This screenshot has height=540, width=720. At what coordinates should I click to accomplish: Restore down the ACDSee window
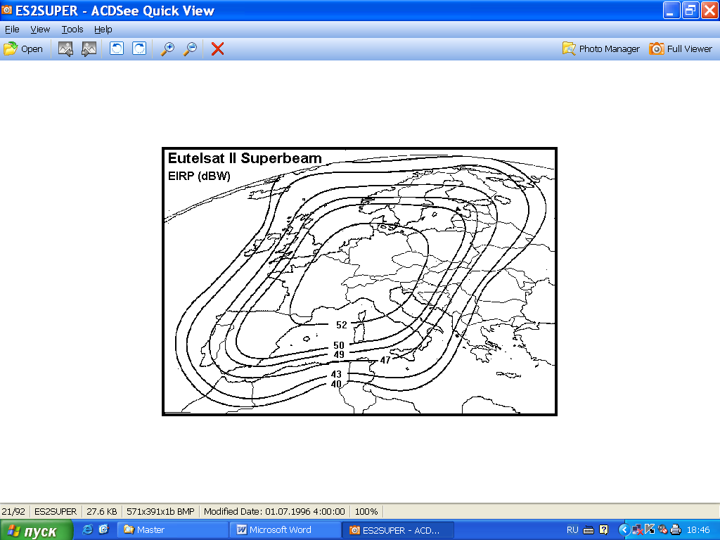click(x=690, y=10)
